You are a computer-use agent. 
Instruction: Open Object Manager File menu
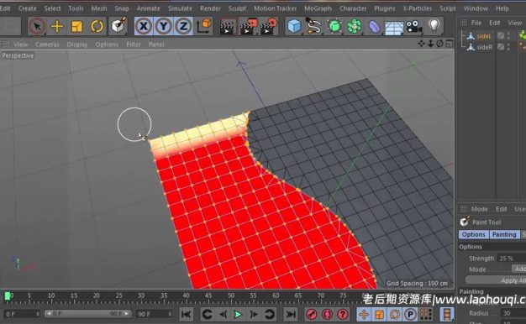476,23
